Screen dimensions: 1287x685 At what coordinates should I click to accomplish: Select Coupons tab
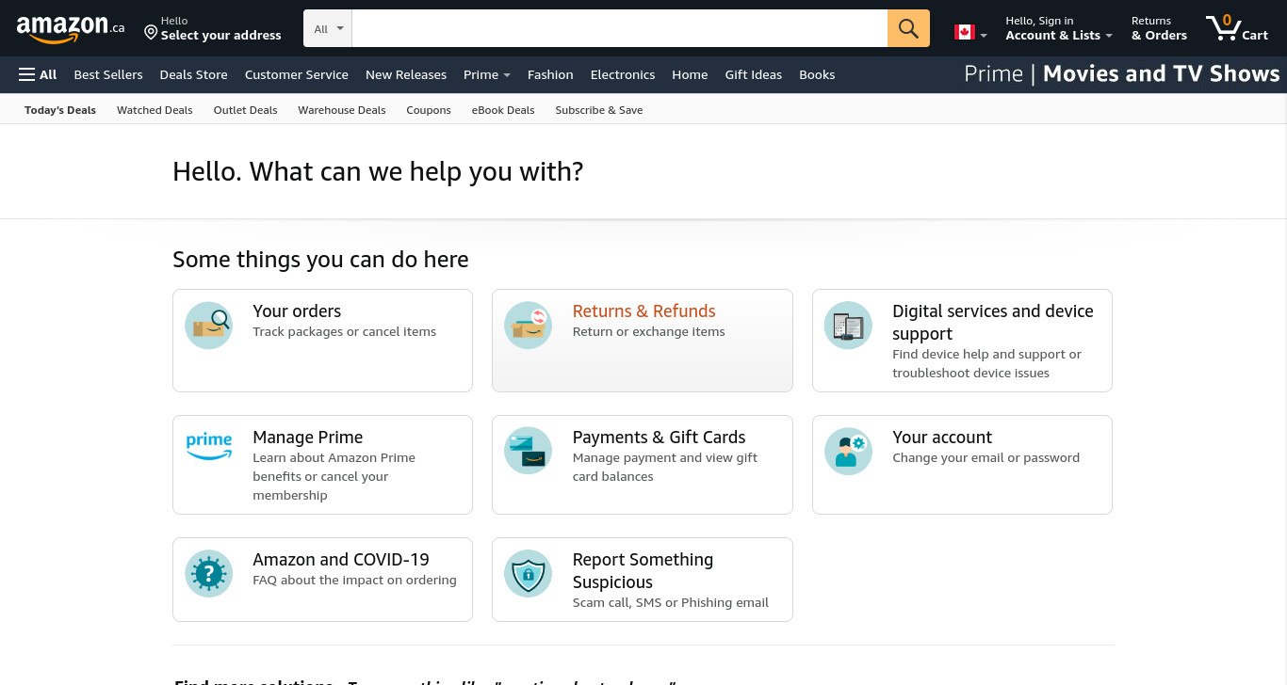pos(429,110)
